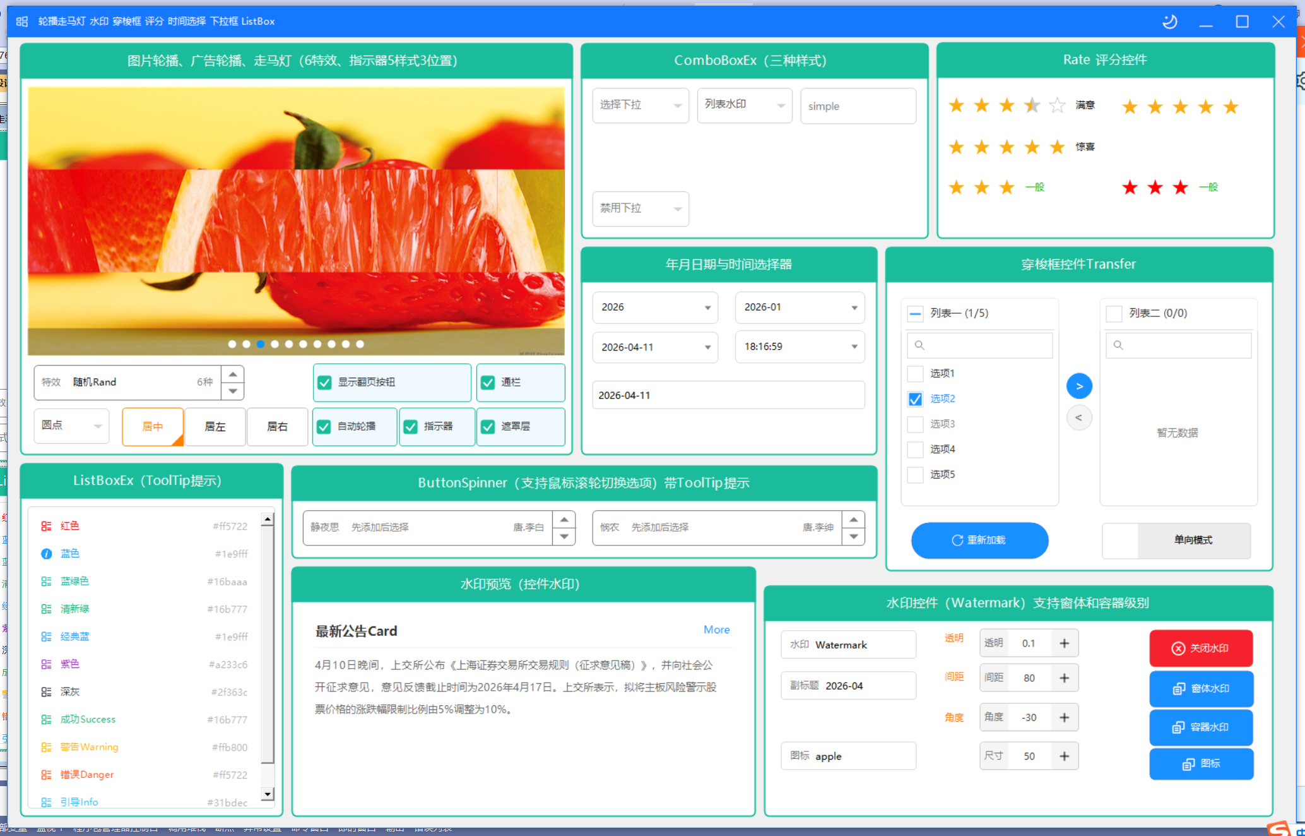The height and width of the screenshot is (836, 1305).
Task: Uncheck the 遮罩层 checkbox
Action: pyautogui.click(x=488, y=427)
